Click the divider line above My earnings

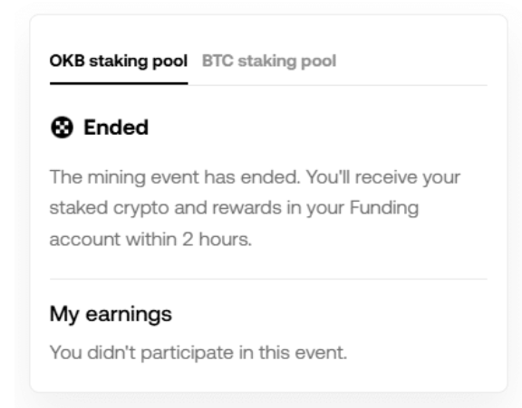[x=268, y=280]
